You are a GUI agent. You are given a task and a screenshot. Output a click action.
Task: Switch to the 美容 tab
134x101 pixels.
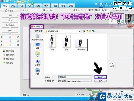pos(13,6)
